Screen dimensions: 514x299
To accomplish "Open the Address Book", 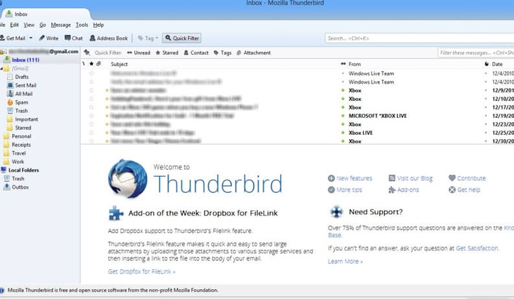I will pyautogui.click(x=108, y=38).
